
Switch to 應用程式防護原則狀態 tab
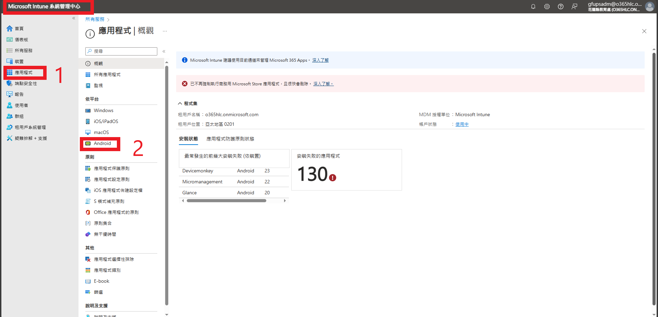point(230,139)
